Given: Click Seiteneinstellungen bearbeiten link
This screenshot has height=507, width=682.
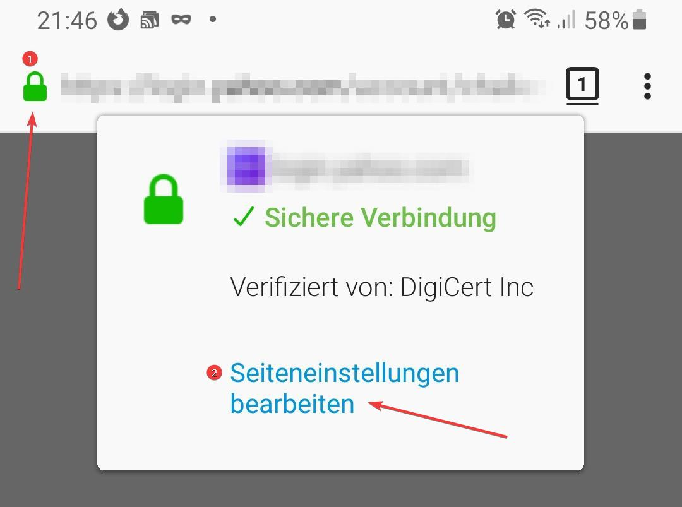Looking at the screenshot, I should [x=345, y=388].
